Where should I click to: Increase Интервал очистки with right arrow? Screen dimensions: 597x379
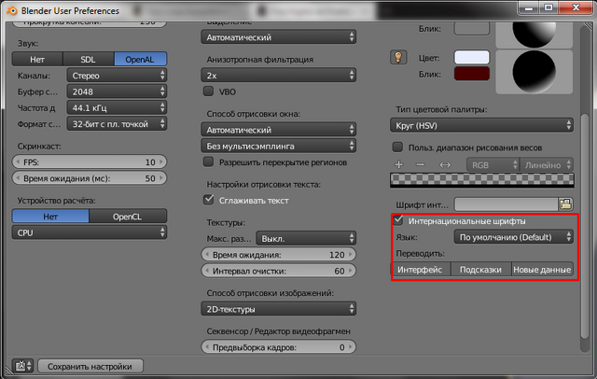(x=351, y=271)
